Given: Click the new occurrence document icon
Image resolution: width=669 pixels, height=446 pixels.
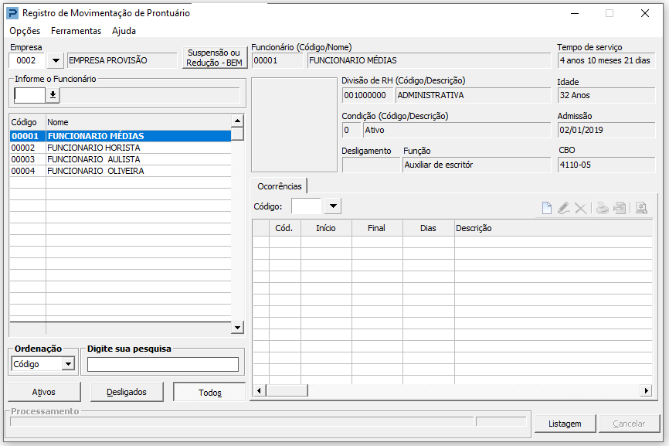Looking at the screenshot, I should 546,208.
